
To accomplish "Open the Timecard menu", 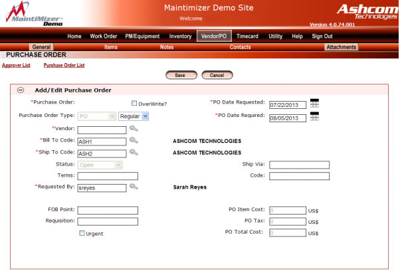I will tap(247, 37).
